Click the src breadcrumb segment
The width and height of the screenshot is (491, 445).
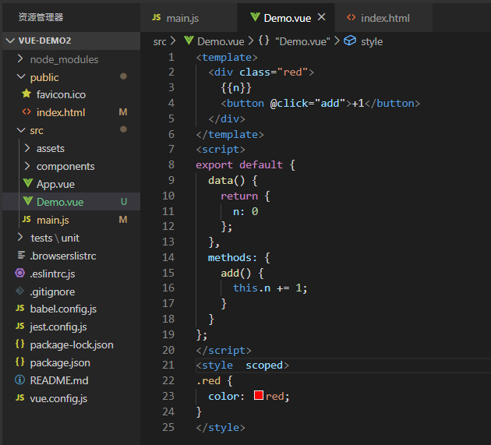pos(160,41)
